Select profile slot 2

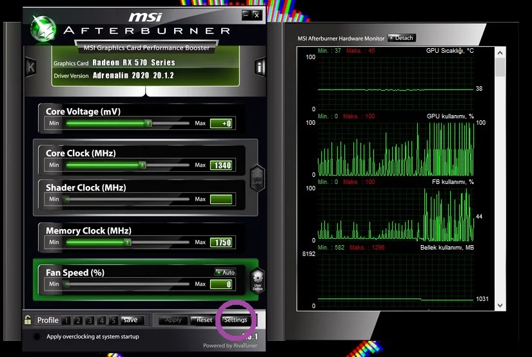(x=78, y=320)
